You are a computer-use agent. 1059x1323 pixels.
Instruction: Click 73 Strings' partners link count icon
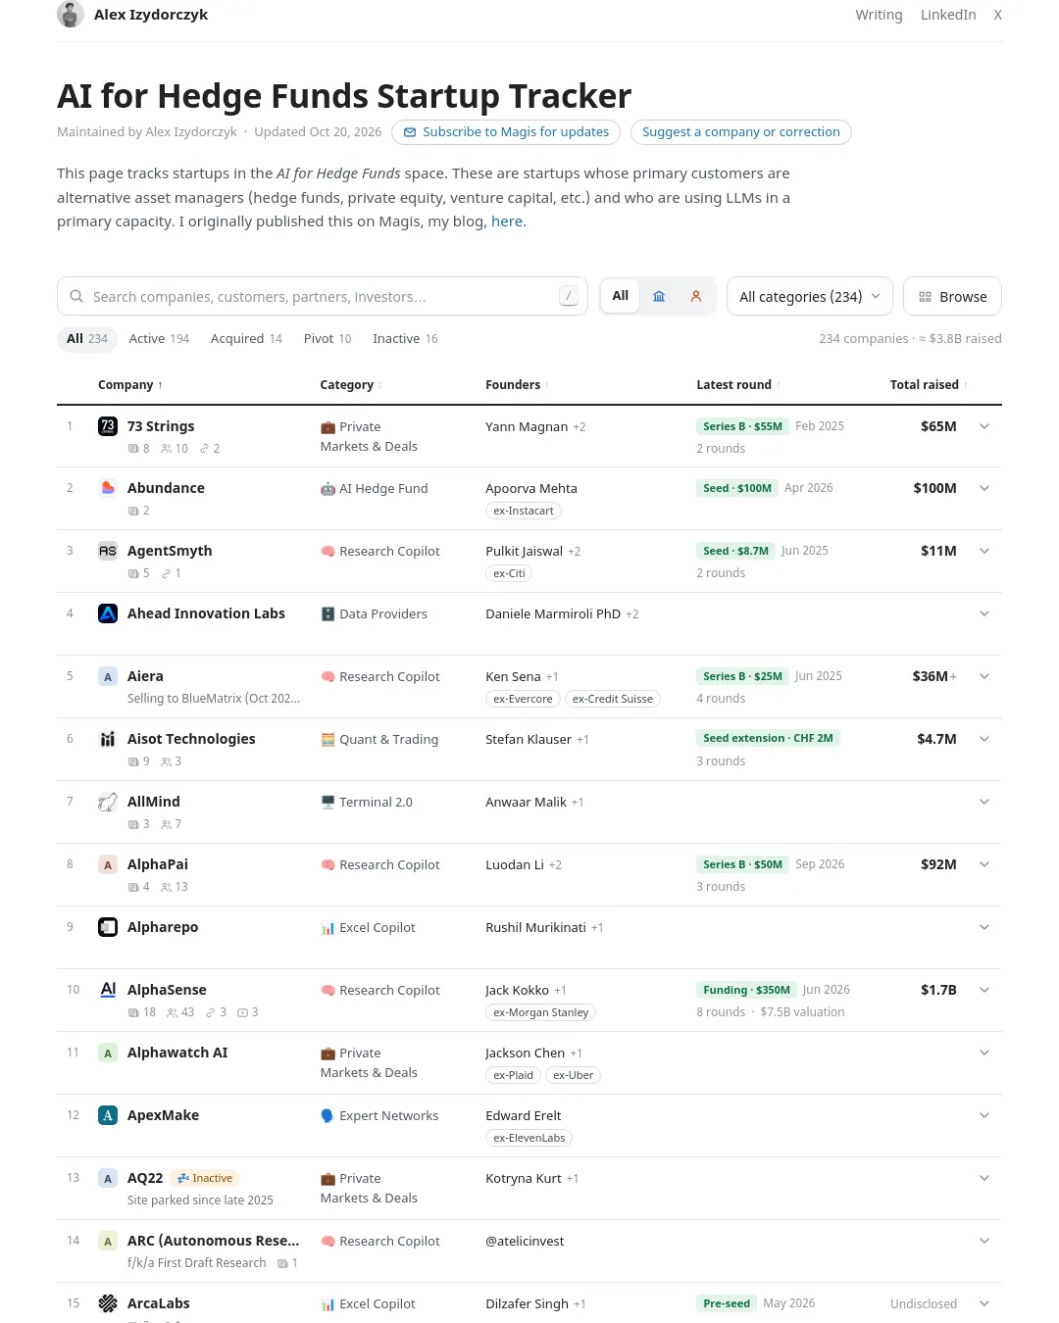pyautogui.click(x=204, y=449)
